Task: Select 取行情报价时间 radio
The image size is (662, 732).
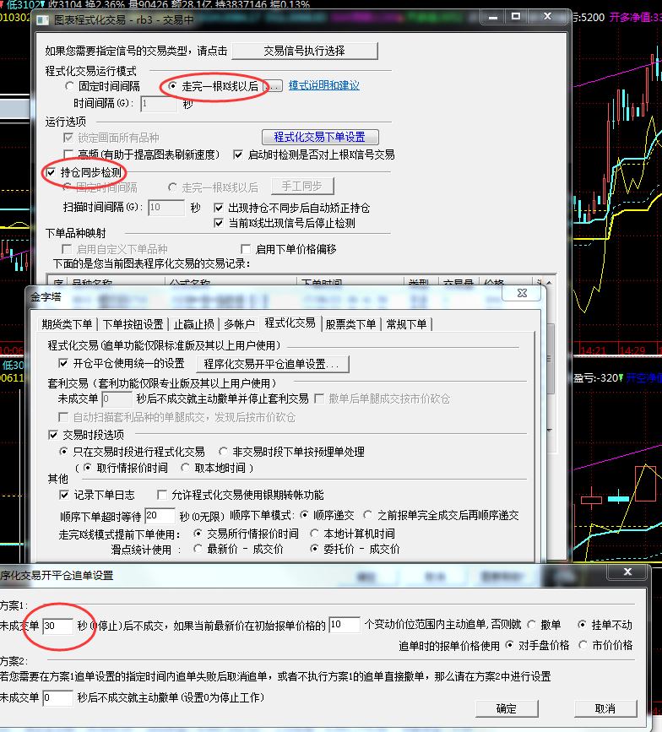Action: (87, 468)
